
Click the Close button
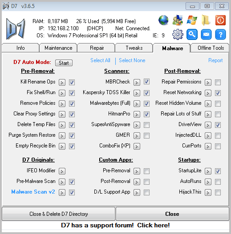point(172,214)
